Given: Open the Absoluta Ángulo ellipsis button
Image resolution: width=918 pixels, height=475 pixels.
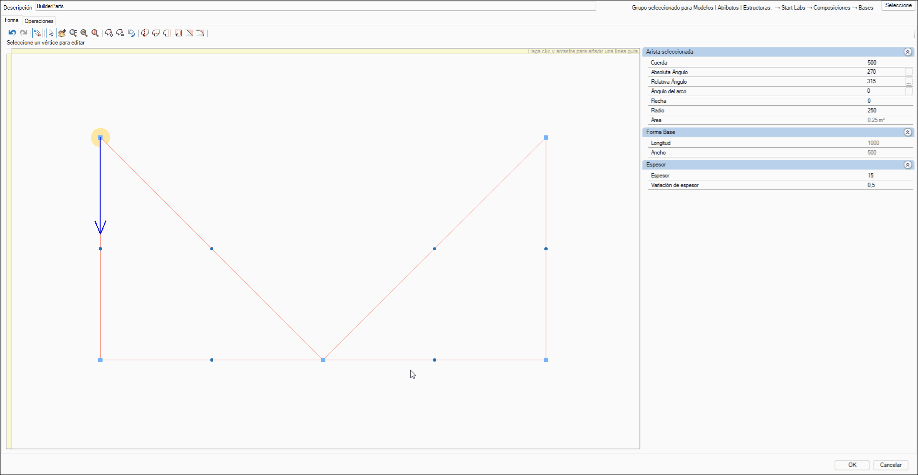Looking at the screenshot, I should click(908, 72).
